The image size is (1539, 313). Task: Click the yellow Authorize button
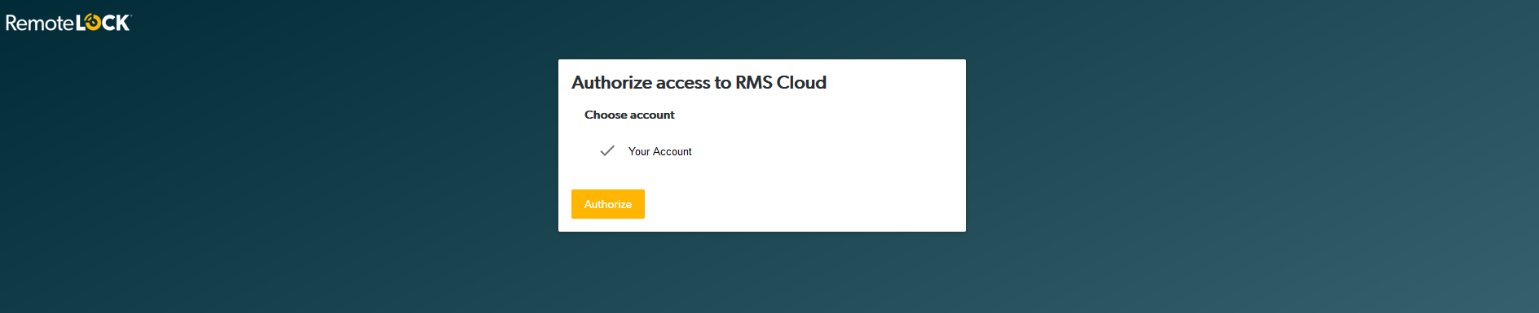tap(607, 204)
